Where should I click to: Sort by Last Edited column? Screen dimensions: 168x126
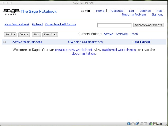(x=141, y=42)
